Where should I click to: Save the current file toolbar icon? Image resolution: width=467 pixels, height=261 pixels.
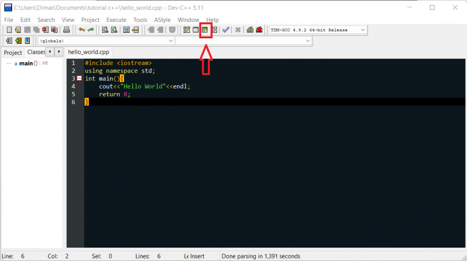[x=27, y=30]
